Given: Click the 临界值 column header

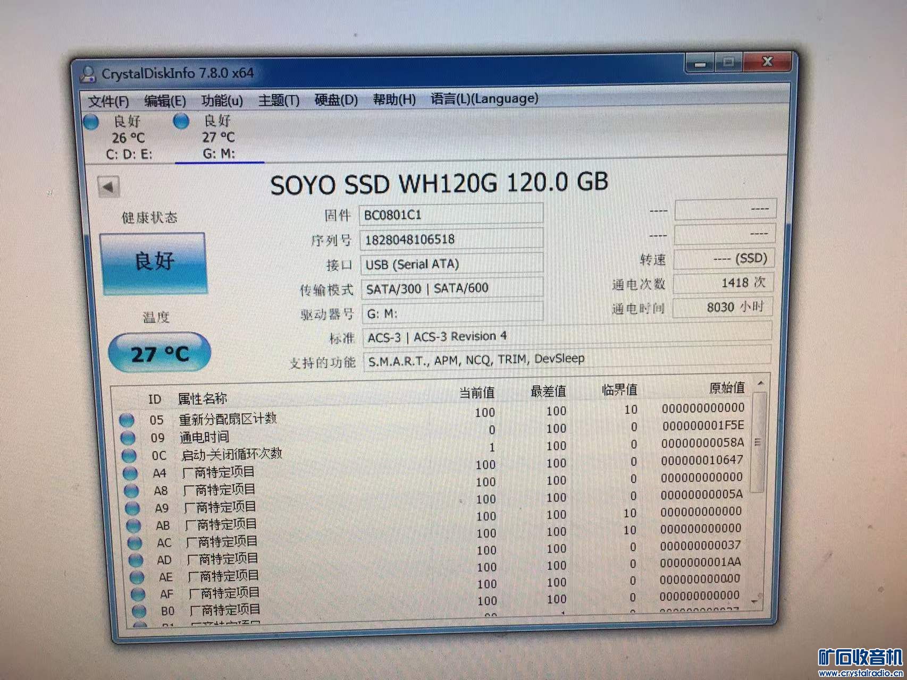Looking at the screenshot, I should coord(619,390).
